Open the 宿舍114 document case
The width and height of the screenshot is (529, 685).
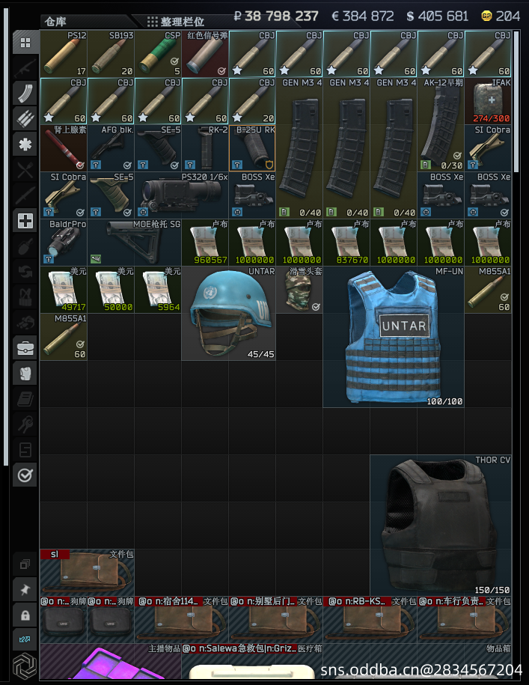(x=182, y=620)
